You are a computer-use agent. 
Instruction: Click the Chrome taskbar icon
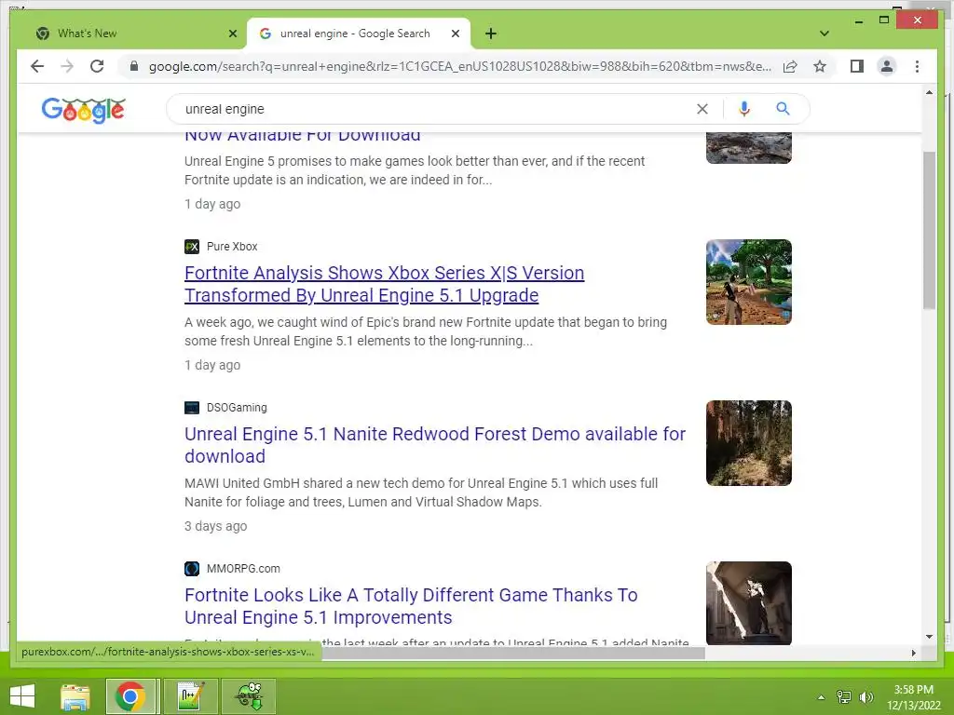click(x=130, y=696)
